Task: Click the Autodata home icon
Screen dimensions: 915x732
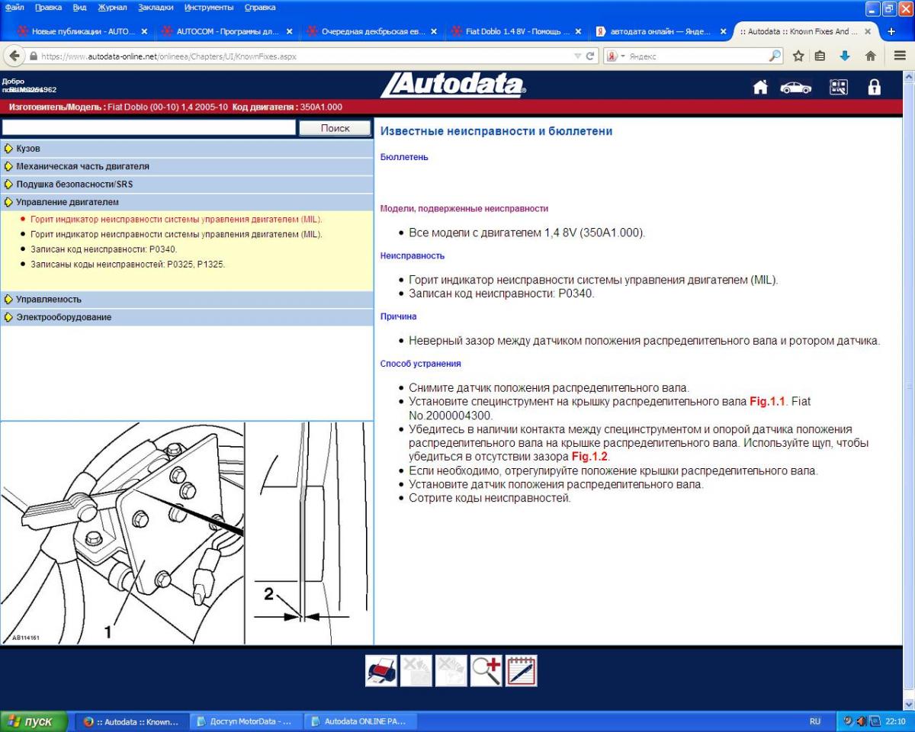Action: click(x=760, y=88)
